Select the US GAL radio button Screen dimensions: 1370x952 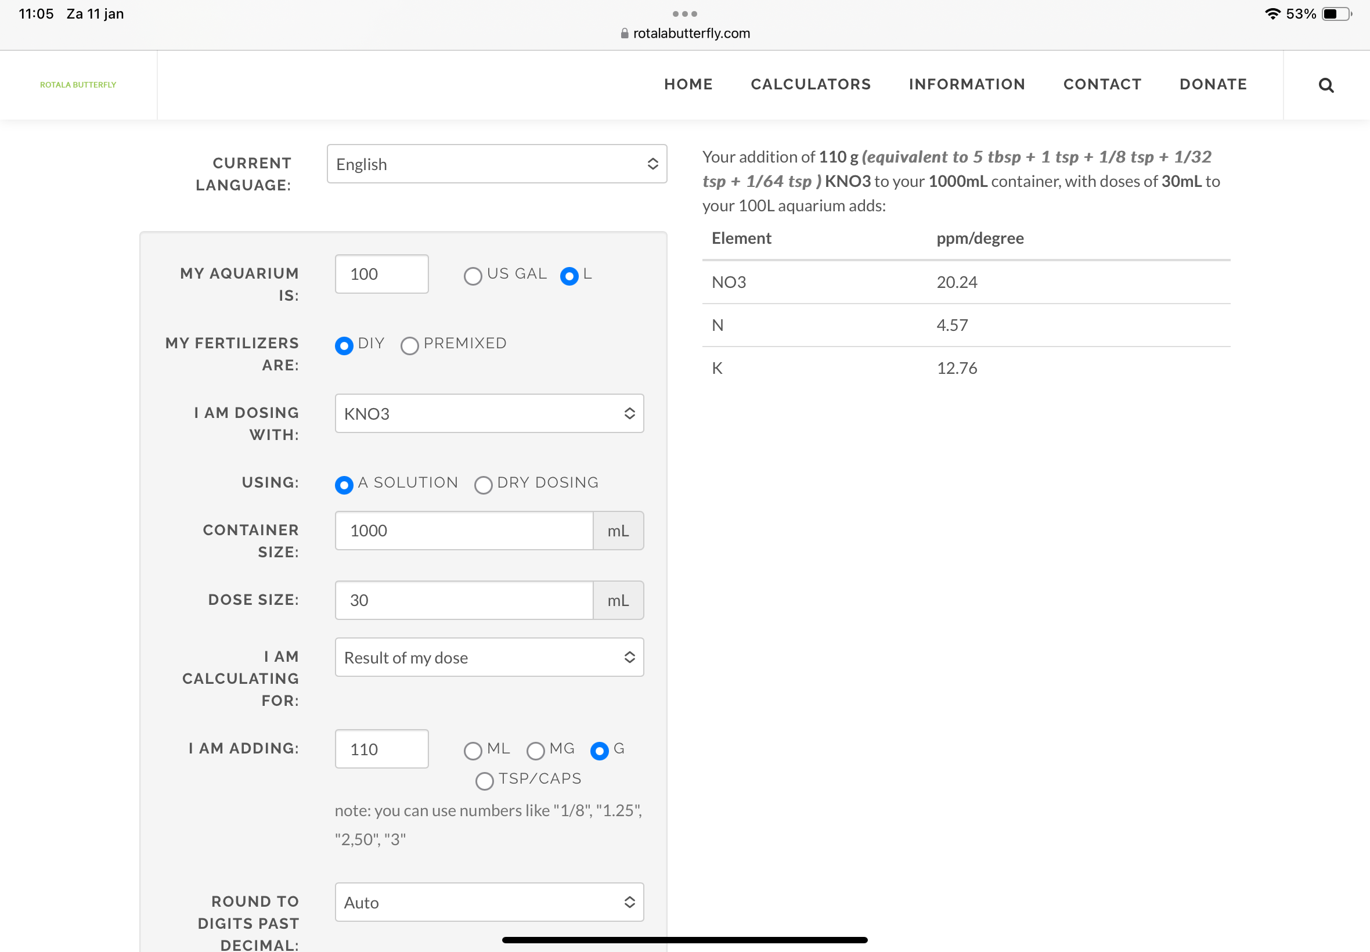point(473,276)
